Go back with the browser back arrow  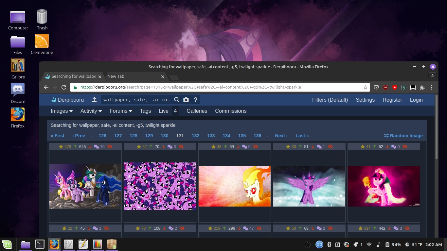coord(46,87)
